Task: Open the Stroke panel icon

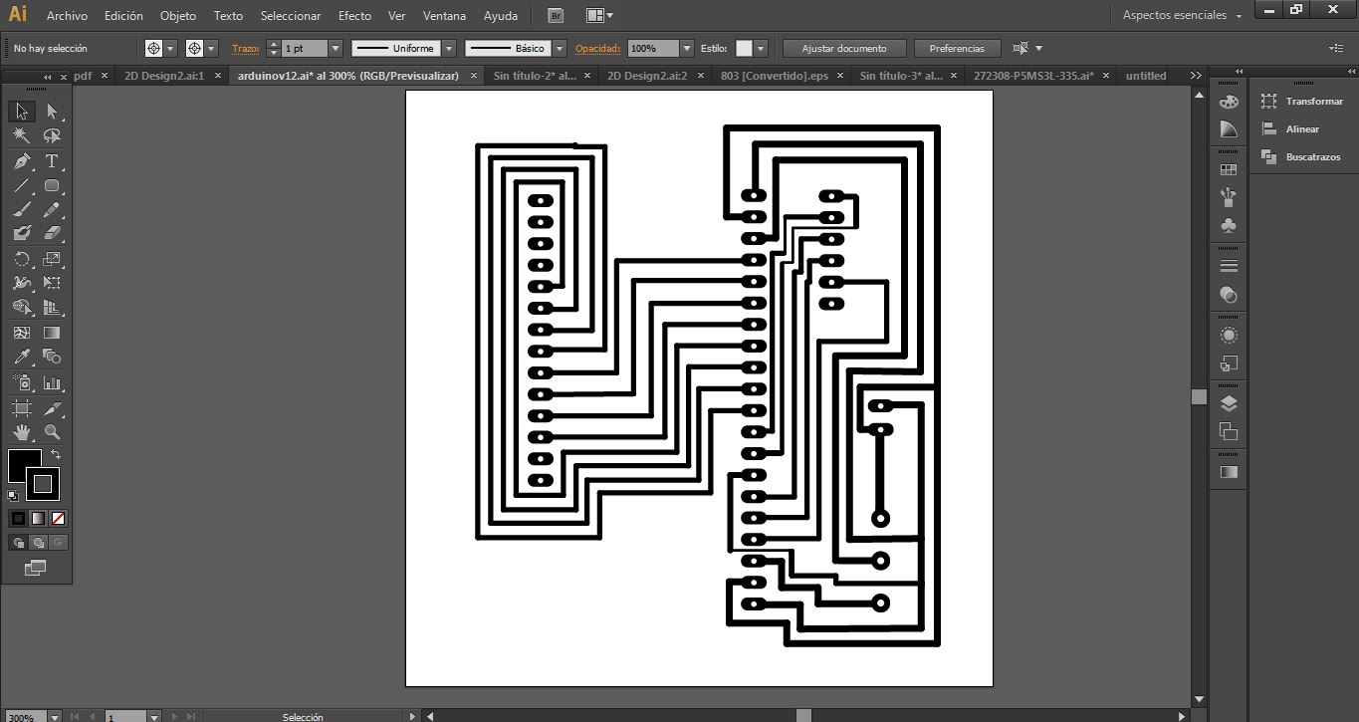Action: click(1229, 266)
